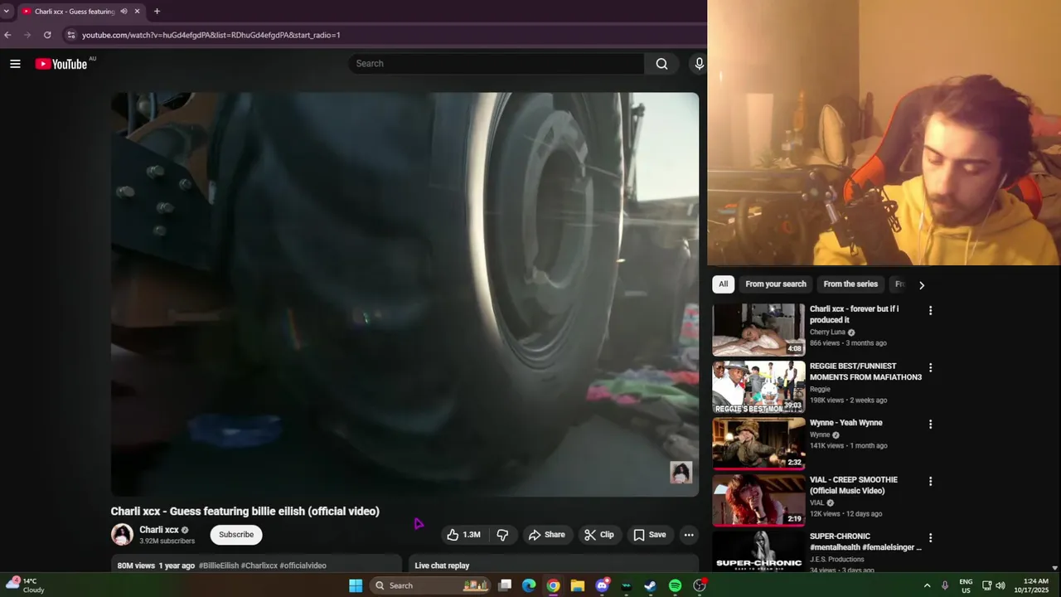The height and width of the screenshot is (597, 1061).
Task: Reload the YouTube page
Action: [x=47, y=35]
